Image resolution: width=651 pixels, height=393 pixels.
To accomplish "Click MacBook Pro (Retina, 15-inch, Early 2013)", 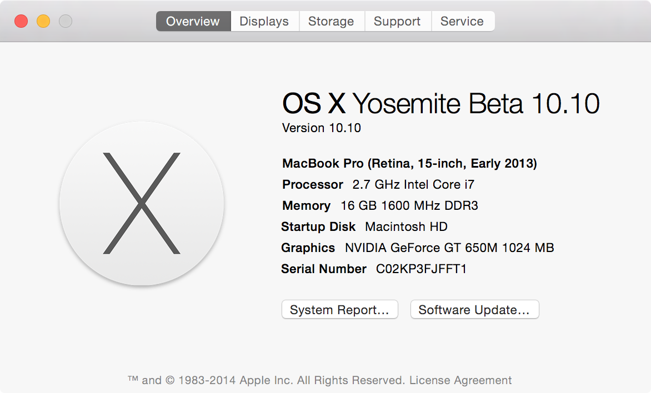I will pos(409,164).
